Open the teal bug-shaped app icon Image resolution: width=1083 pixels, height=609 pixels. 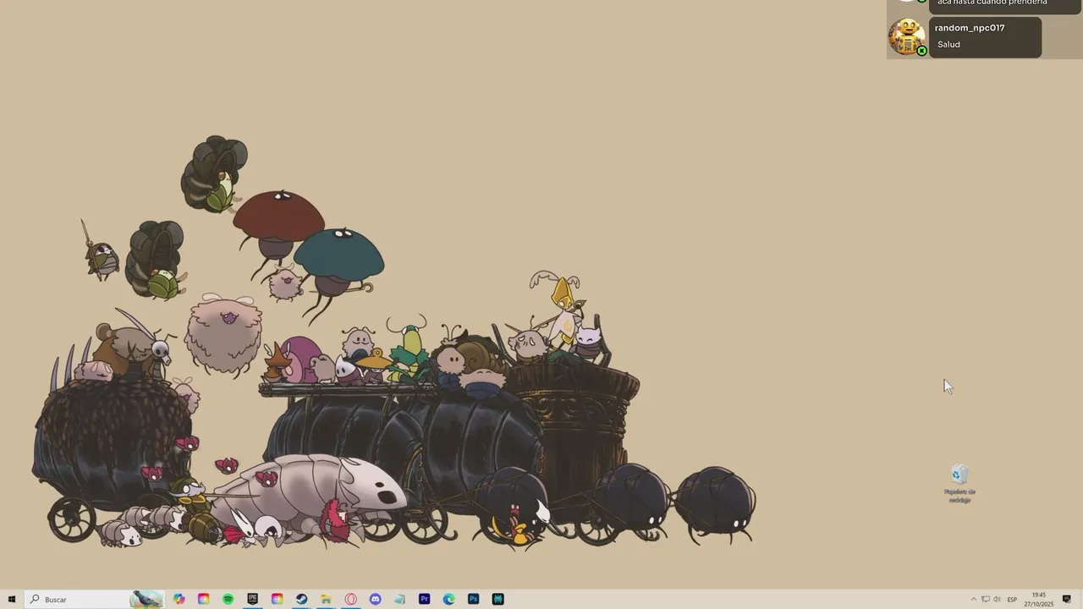point(498,599)
